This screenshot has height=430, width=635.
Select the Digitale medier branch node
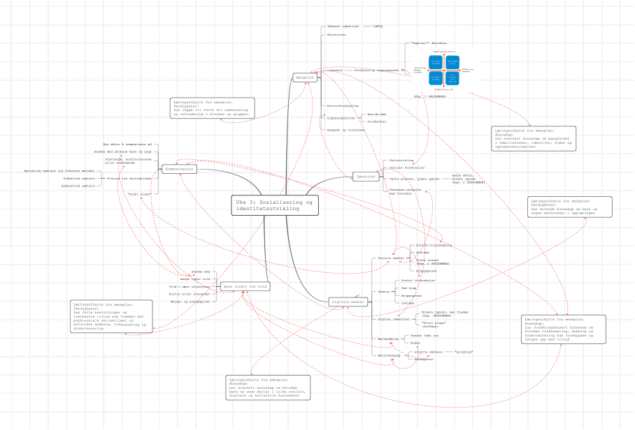[348, 302]
